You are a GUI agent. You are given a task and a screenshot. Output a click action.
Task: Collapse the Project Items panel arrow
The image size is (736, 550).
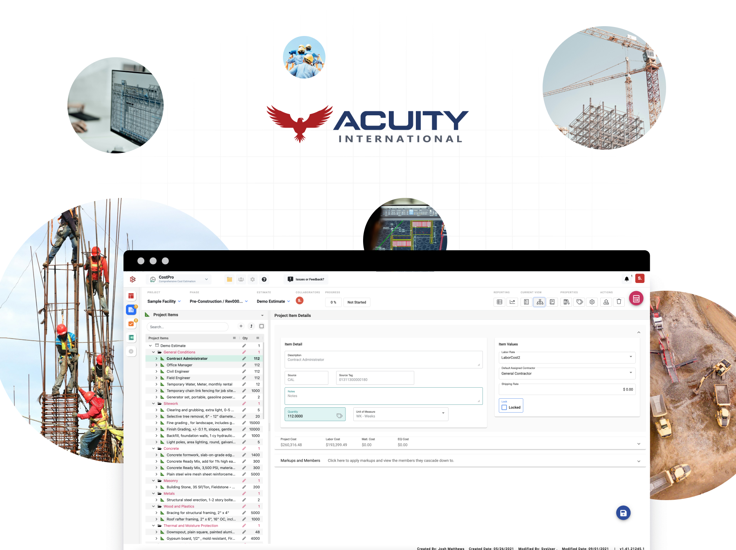262,315
